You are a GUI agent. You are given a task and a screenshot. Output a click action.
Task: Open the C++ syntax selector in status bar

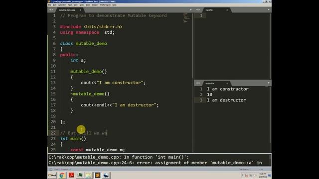[x=261, y=169]
